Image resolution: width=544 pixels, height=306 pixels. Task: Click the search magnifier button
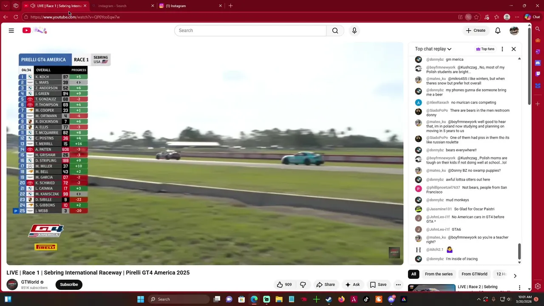pyautogui.click(x=335, y=31)
